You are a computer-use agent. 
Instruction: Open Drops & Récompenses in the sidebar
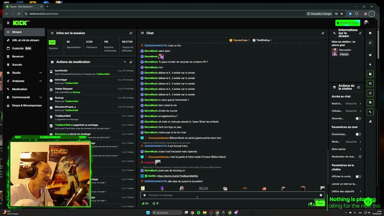(25, 105)
